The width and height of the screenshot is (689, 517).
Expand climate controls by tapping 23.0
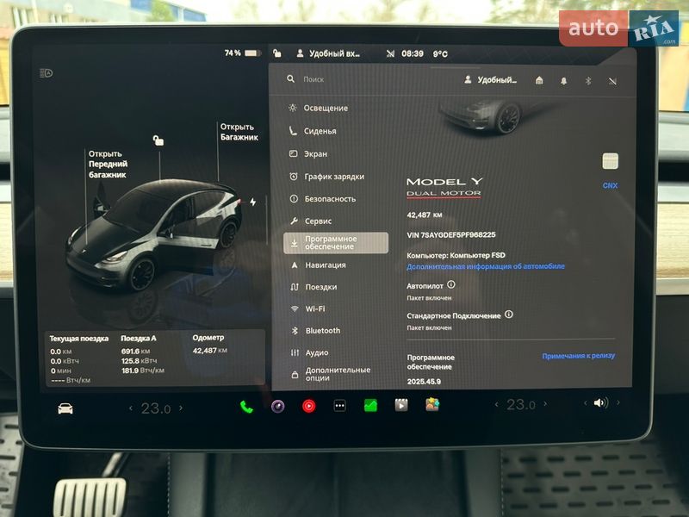[x=155, y=405]
